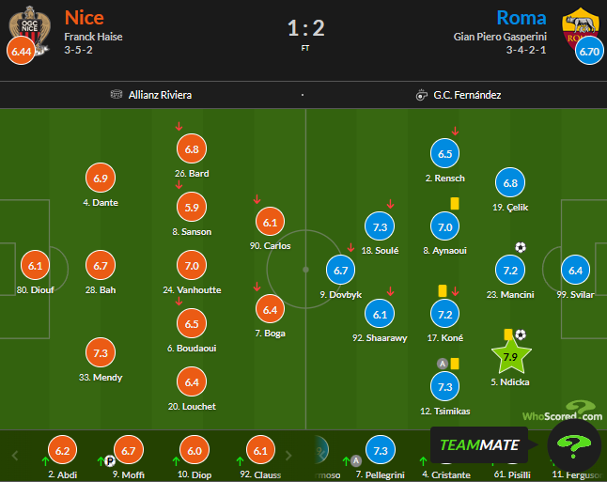Select goalkeeper Svilar's 6.4 rating circle

[576, 271]
